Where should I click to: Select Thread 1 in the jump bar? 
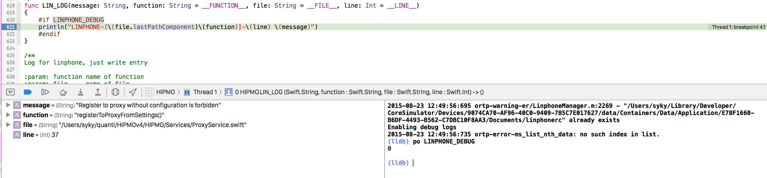click(x=205, y=92)
